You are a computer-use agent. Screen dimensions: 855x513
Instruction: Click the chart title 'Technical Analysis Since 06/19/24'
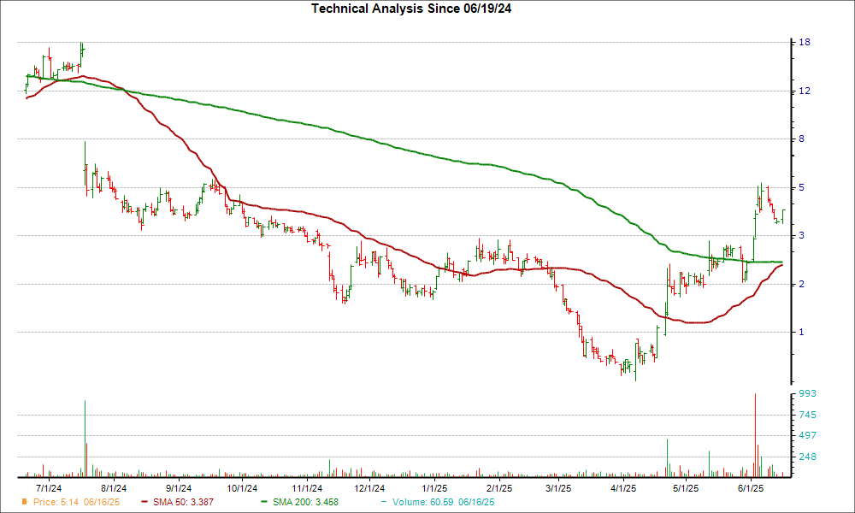411,9
